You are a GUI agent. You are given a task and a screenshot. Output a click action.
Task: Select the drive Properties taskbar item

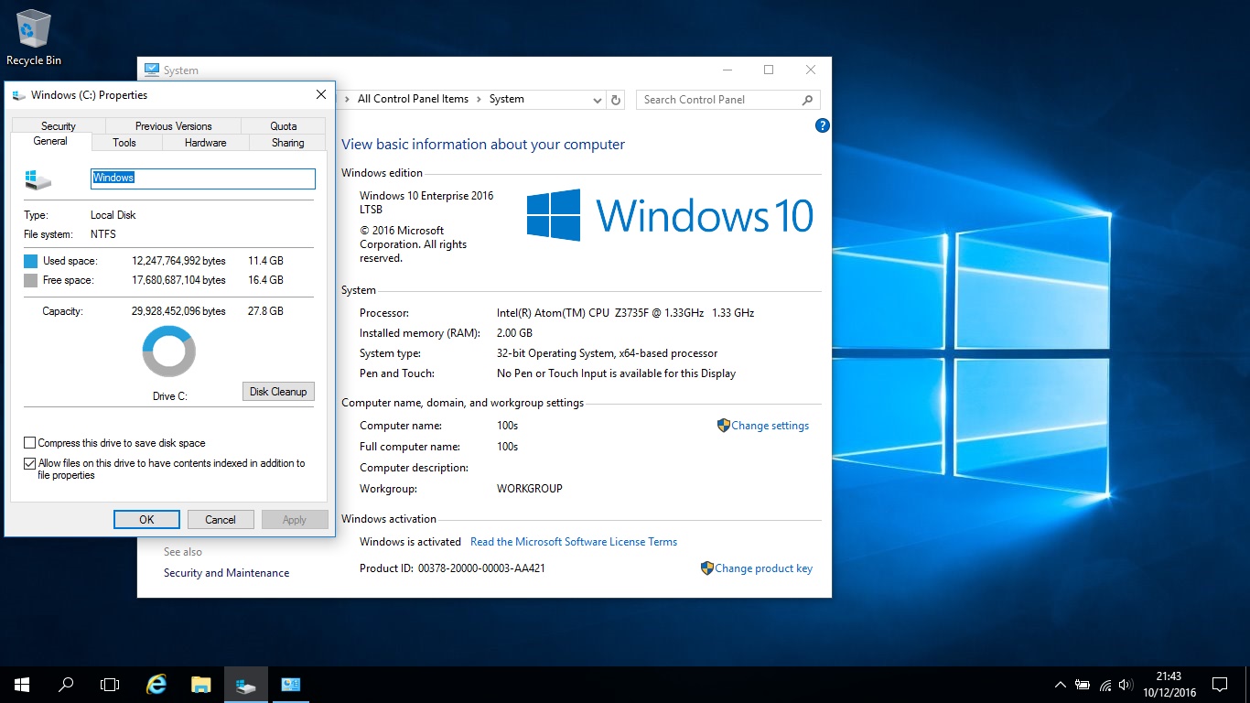tap(245, 685)
